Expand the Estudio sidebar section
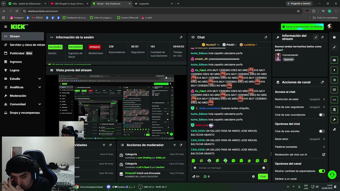Viewport: 340px width, 191px height. pyautogui.click(x=40, y=79)
